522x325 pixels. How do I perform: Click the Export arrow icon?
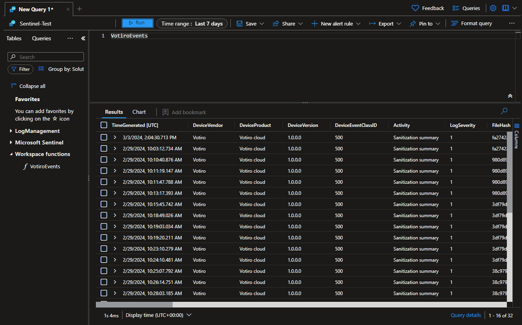click(x=372, y=24)
